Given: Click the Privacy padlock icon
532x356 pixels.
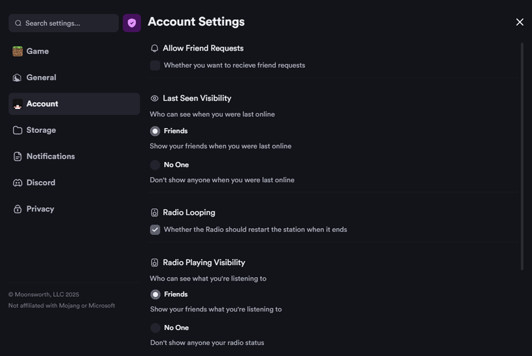Looking at the screenshot, I should click(x=17, y=209).
